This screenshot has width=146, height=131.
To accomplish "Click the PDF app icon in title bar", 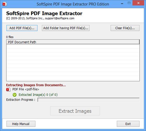I will tap(5, 4).
